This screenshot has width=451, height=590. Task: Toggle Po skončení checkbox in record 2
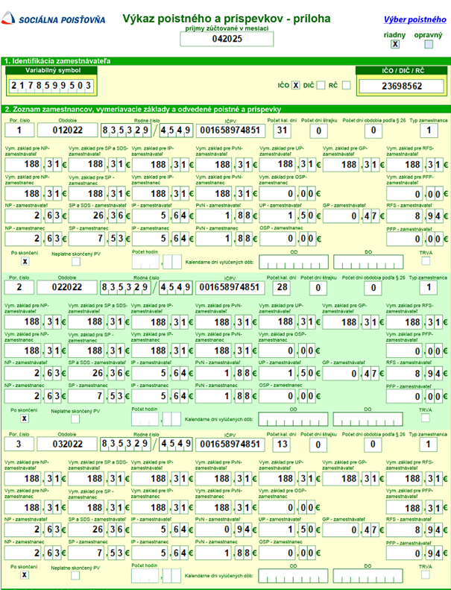coord(25,418)
